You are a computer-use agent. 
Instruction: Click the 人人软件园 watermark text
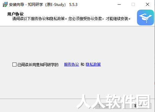[113, 102]
